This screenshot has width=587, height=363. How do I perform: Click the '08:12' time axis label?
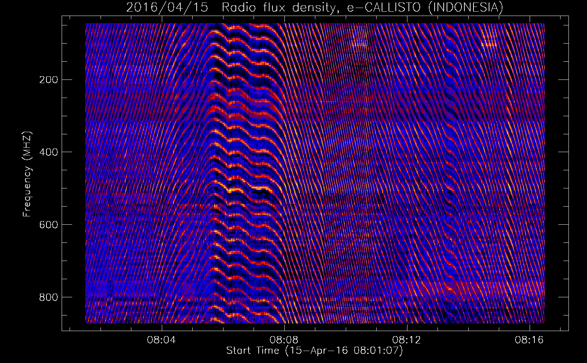(407, 340)
